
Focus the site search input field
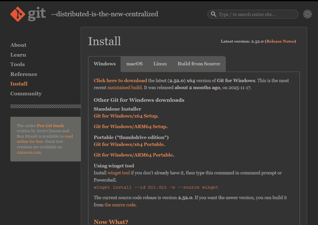tap(253, 14)
